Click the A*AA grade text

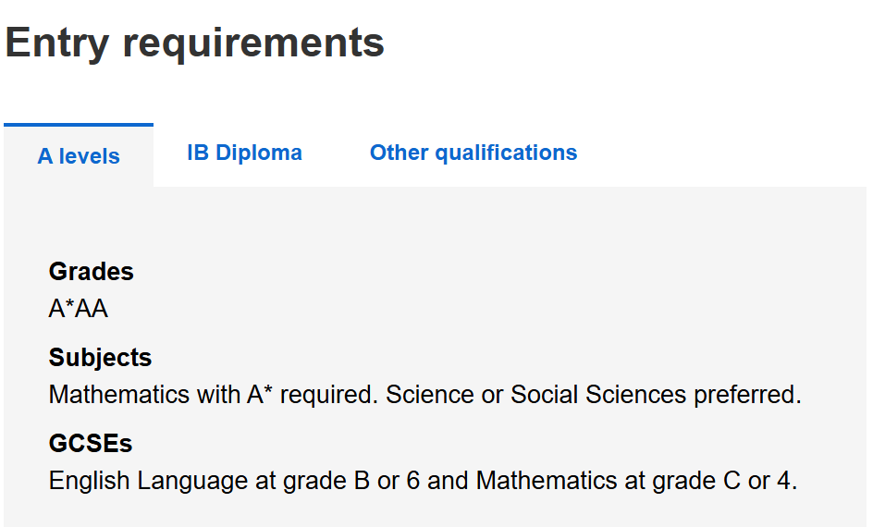point(79,309)
